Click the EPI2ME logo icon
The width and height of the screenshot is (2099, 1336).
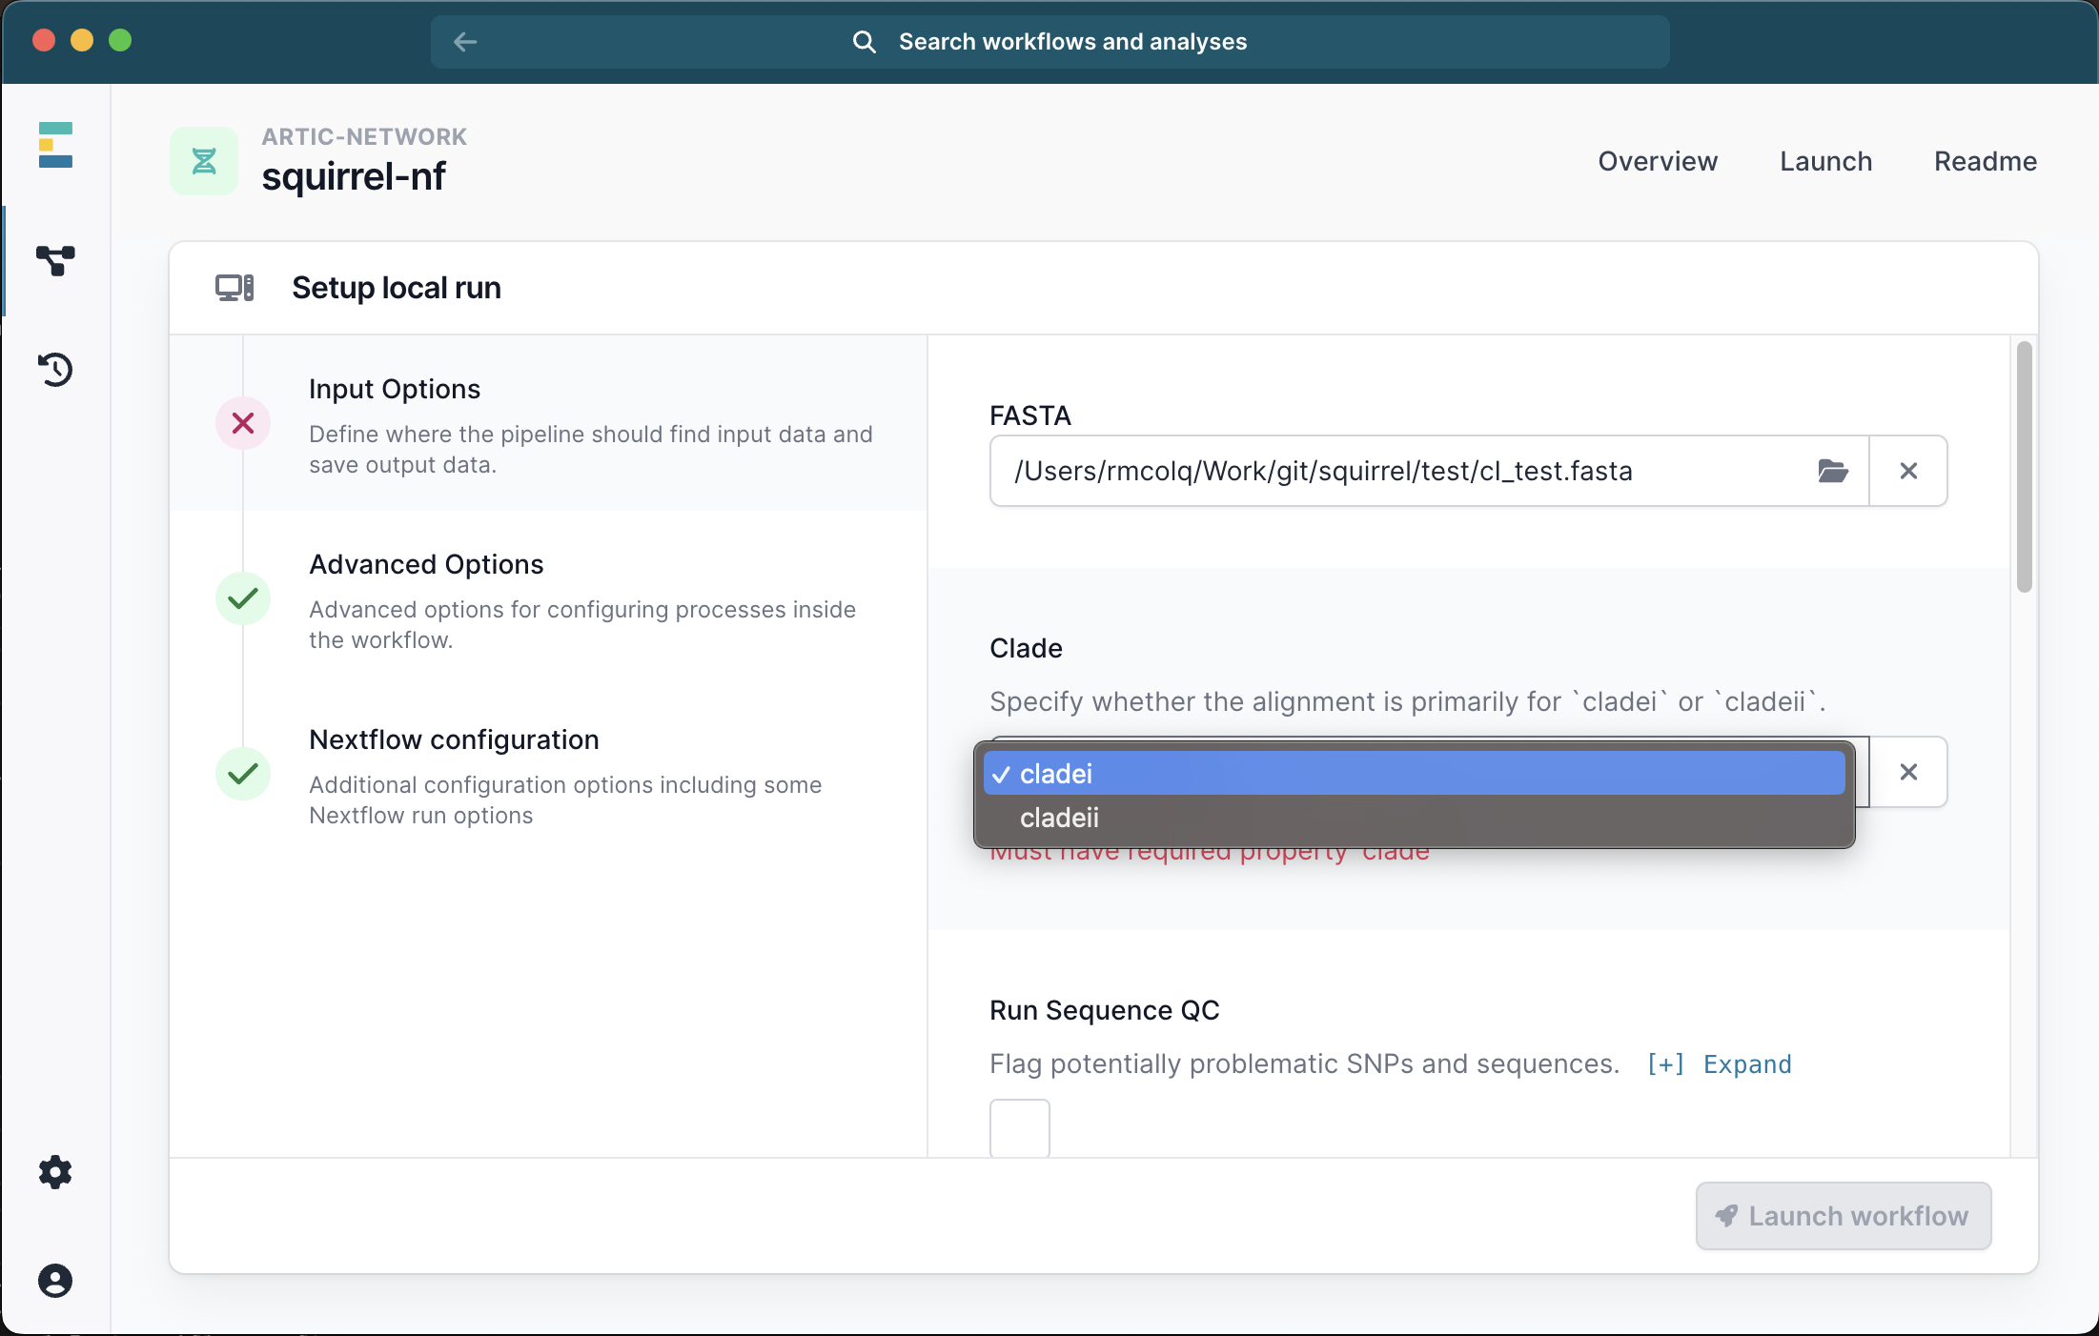(55, 145)
